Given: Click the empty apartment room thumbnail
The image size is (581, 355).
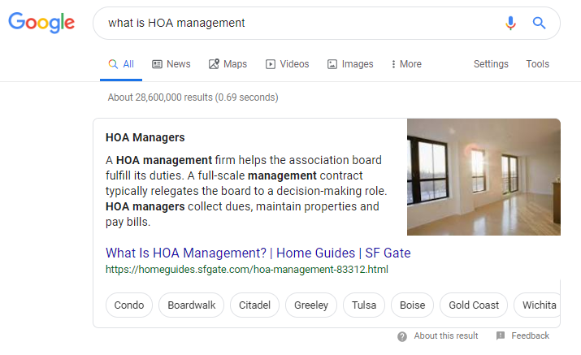Looking at the screenshot, I should pos(483,177).
